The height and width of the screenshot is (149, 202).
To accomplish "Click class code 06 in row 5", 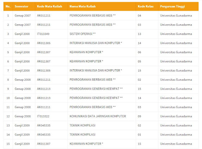I will pos(140,52).
